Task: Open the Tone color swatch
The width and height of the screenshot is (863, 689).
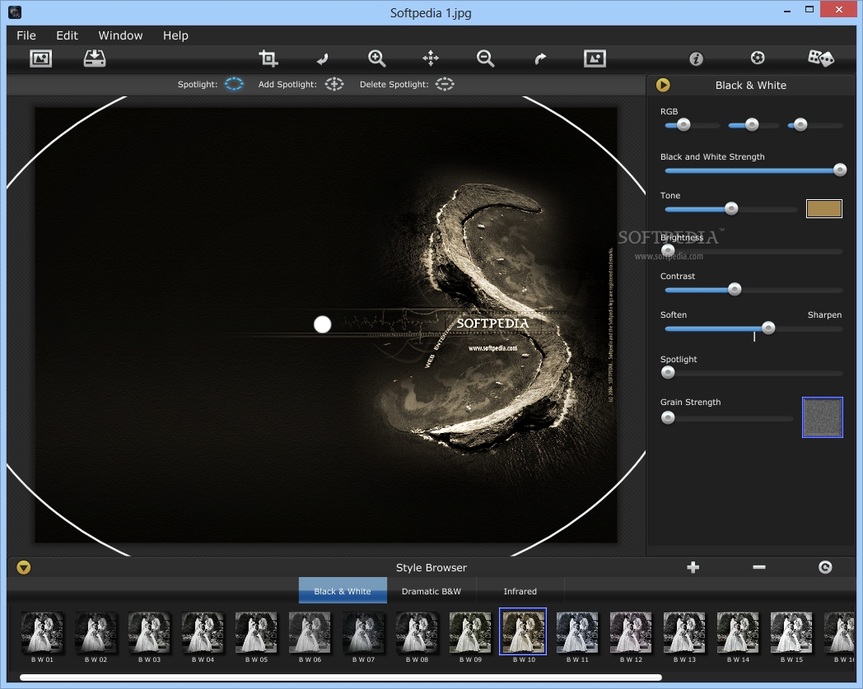Action: click(824, 208)
